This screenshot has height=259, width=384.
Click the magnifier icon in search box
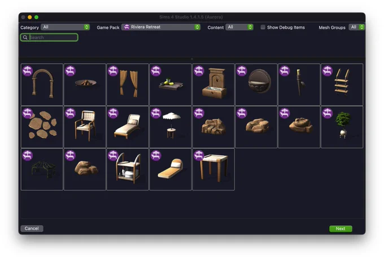tap(25, 37)
